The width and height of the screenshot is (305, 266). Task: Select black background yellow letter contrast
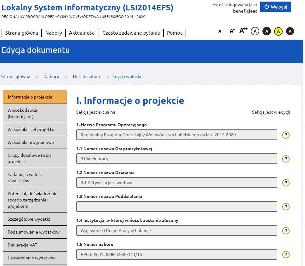[290, 31]
